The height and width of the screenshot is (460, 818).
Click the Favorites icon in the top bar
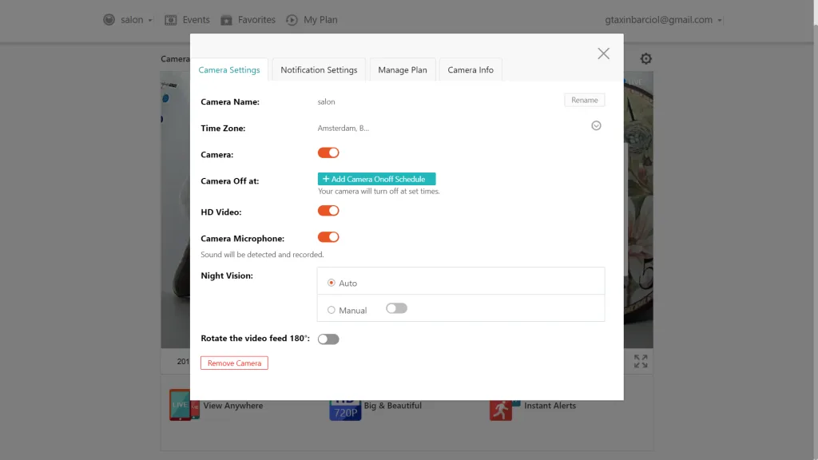tap(227, 20)
